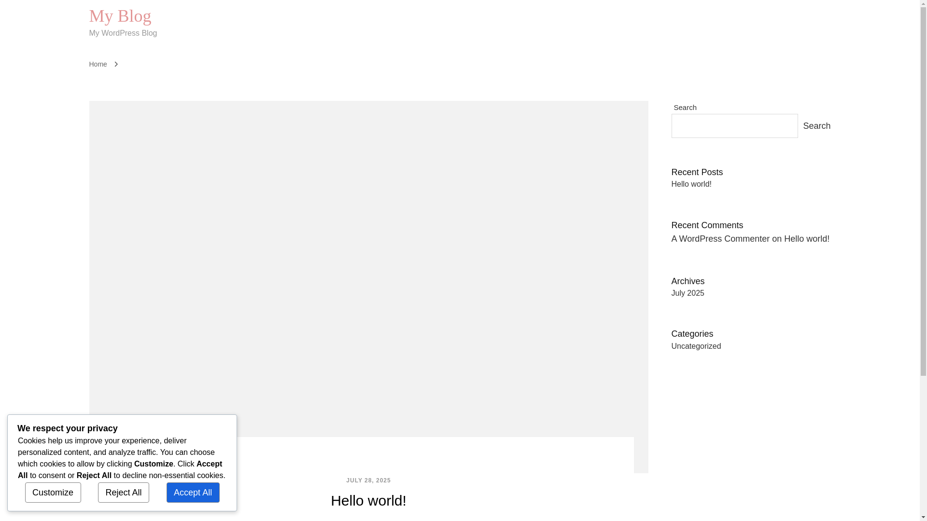The width and height of the screenshot is (927, 521).
Task: Focus the sidebar search input field
Action: pos(734,126)
